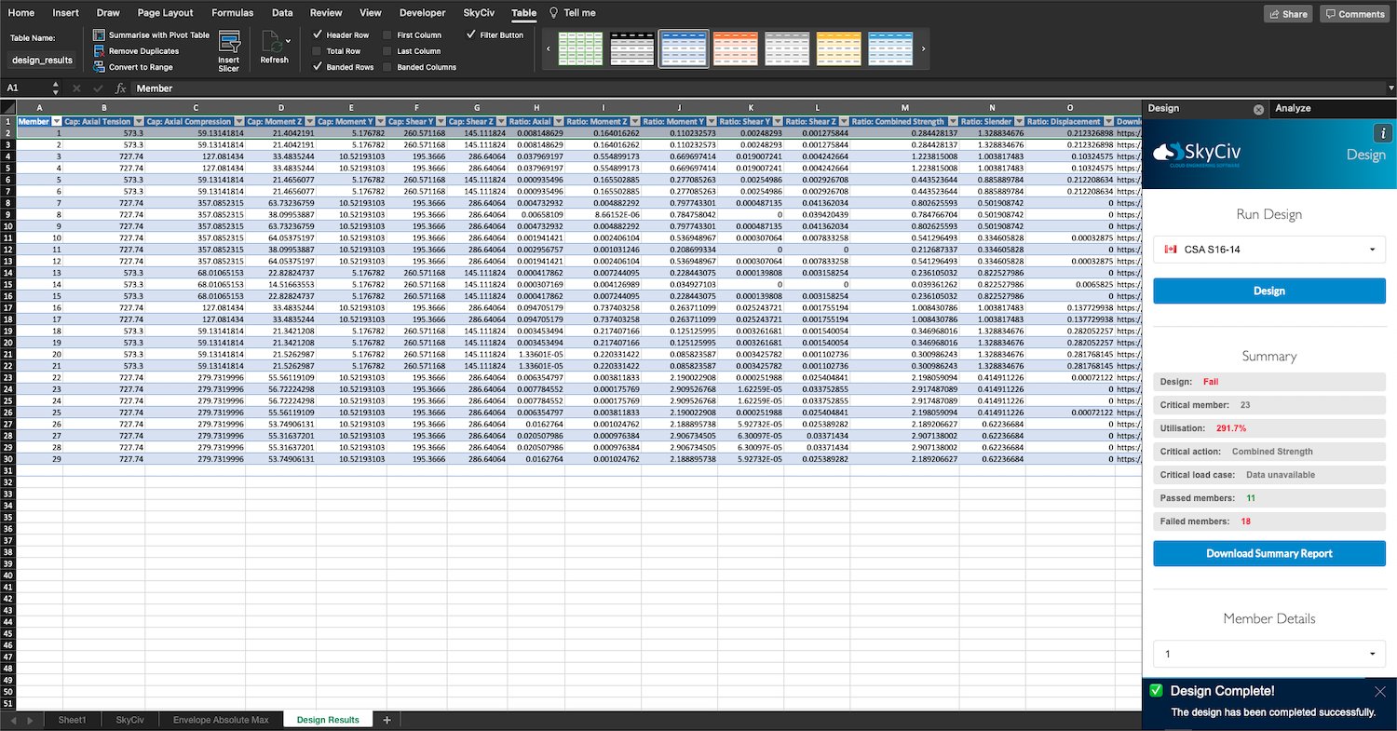Click the formula confirm checkmark icon
This screenshot has width=1397, height=731.
click(x=98, y=88)
